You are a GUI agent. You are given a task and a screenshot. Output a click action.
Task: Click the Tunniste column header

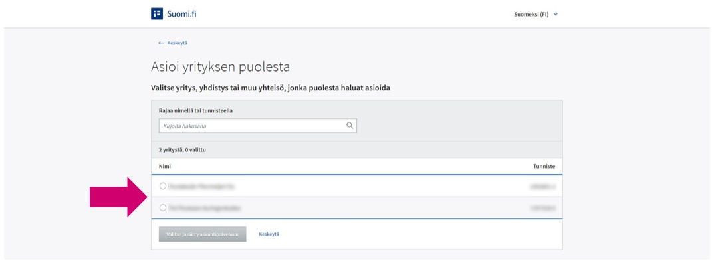(x=544, y=167)
